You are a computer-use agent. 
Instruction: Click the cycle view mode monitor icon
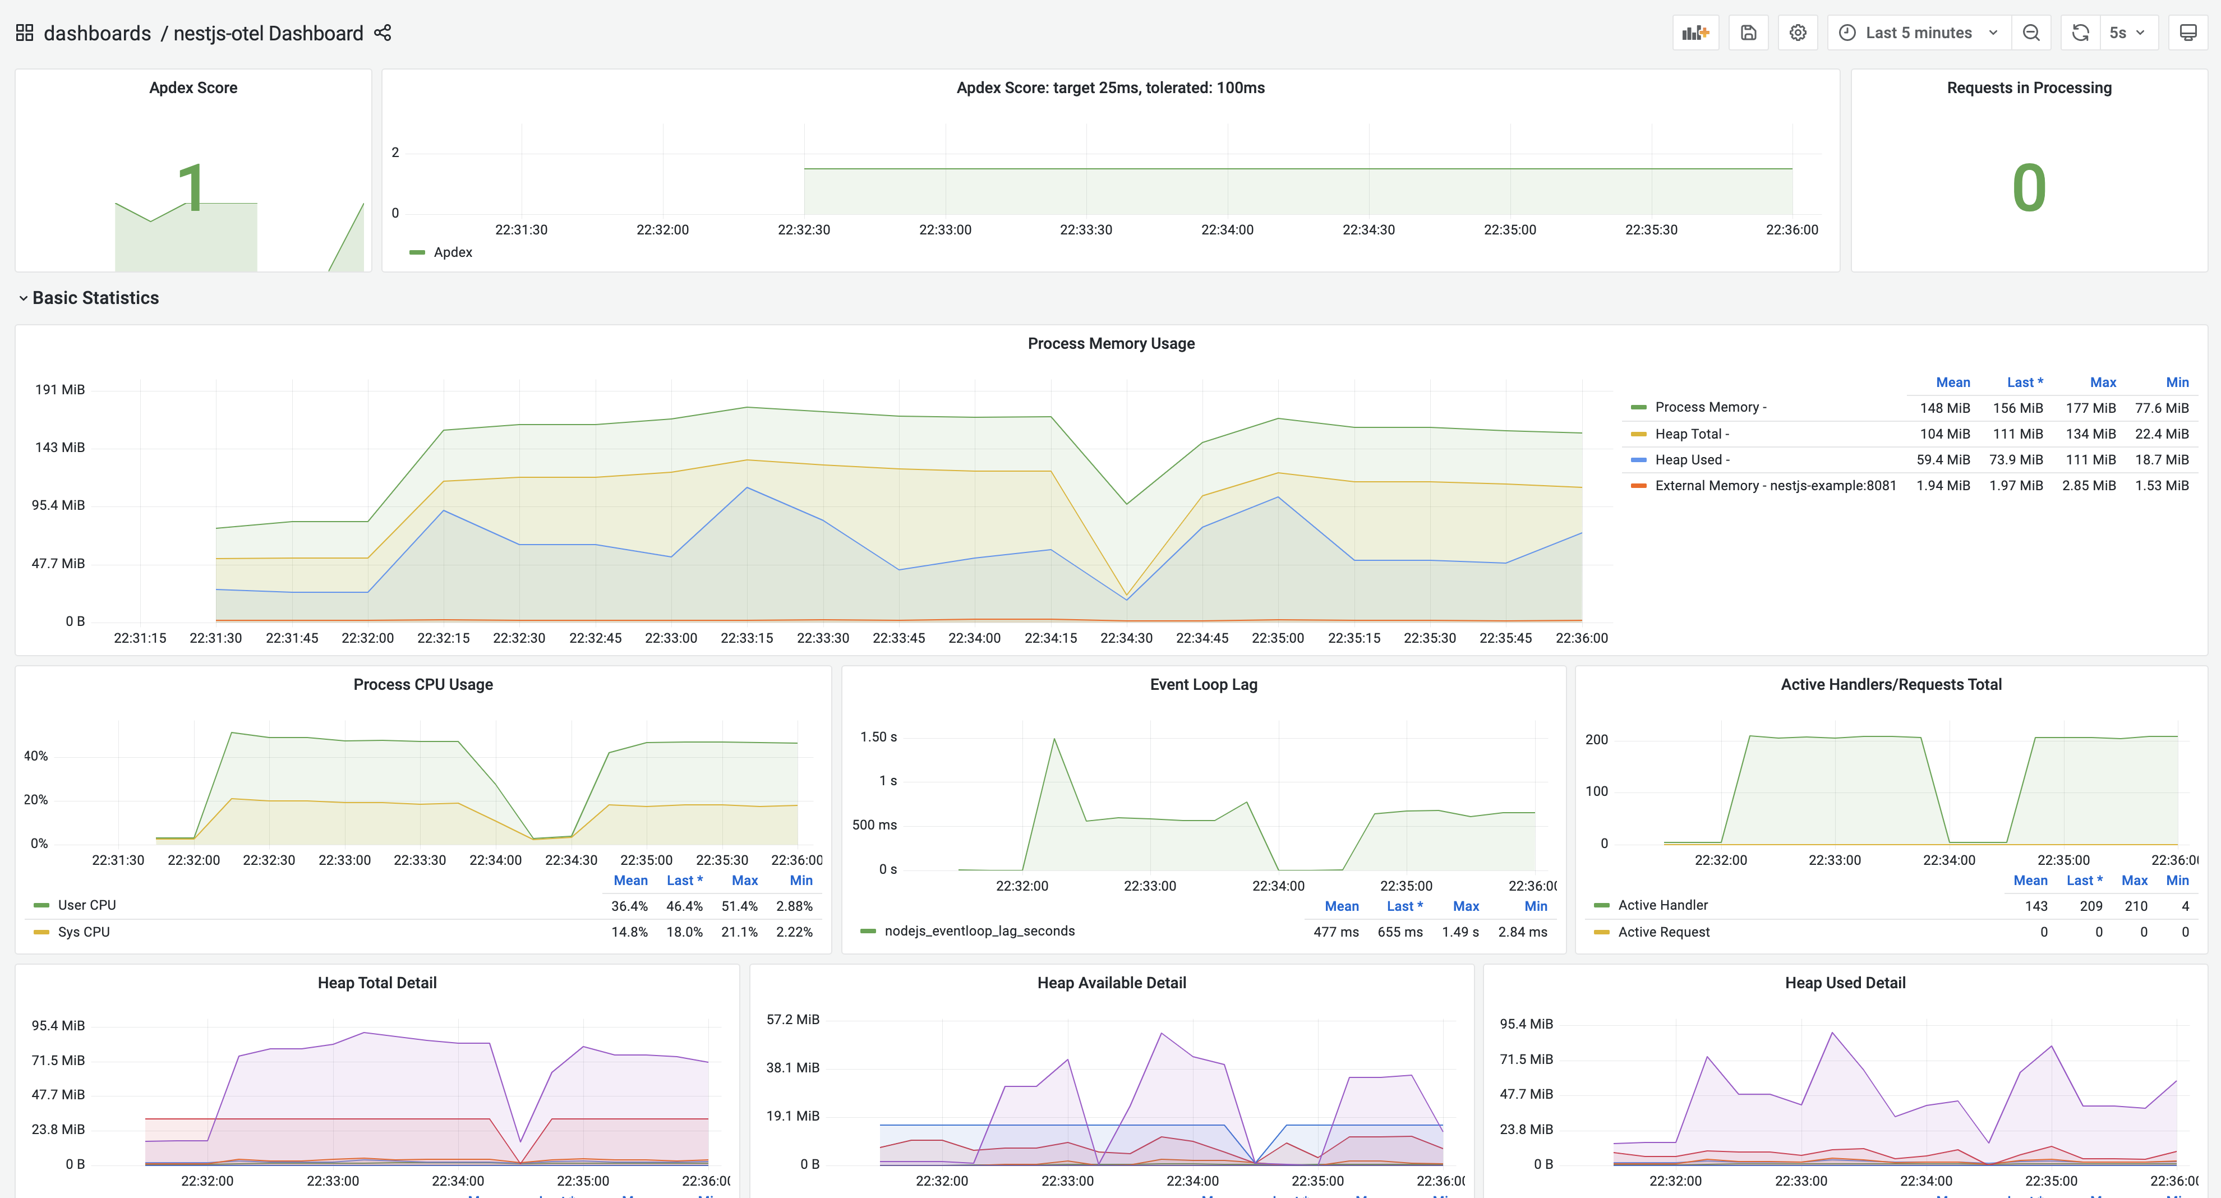pos(2188,33)
